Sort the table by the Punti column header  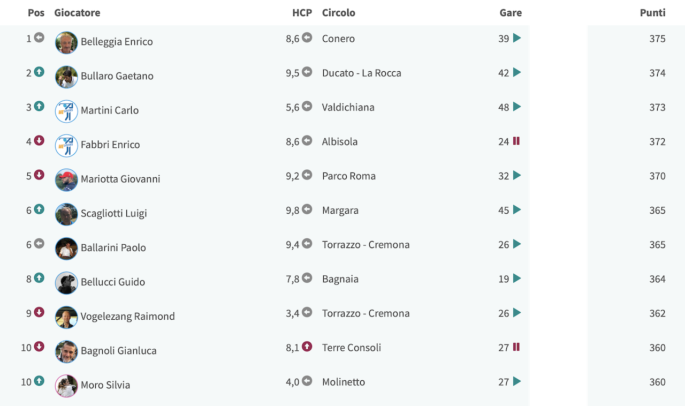click(x=652, y=13)
